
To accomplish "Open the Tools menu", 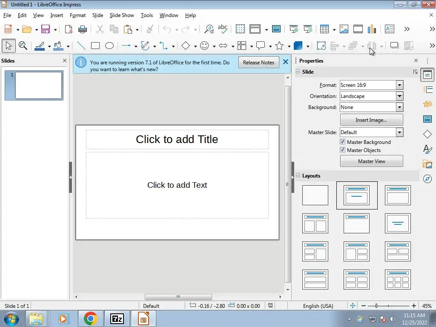I will tap(147, 15).
